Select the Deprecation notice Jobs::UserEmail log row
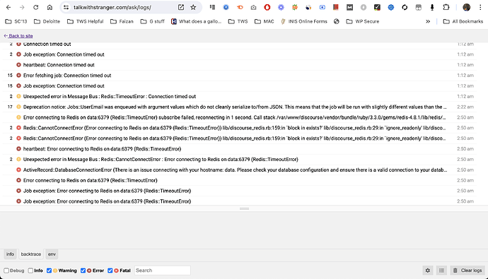Viewport: 488px width, 279px height. click(x=240, y=107)
